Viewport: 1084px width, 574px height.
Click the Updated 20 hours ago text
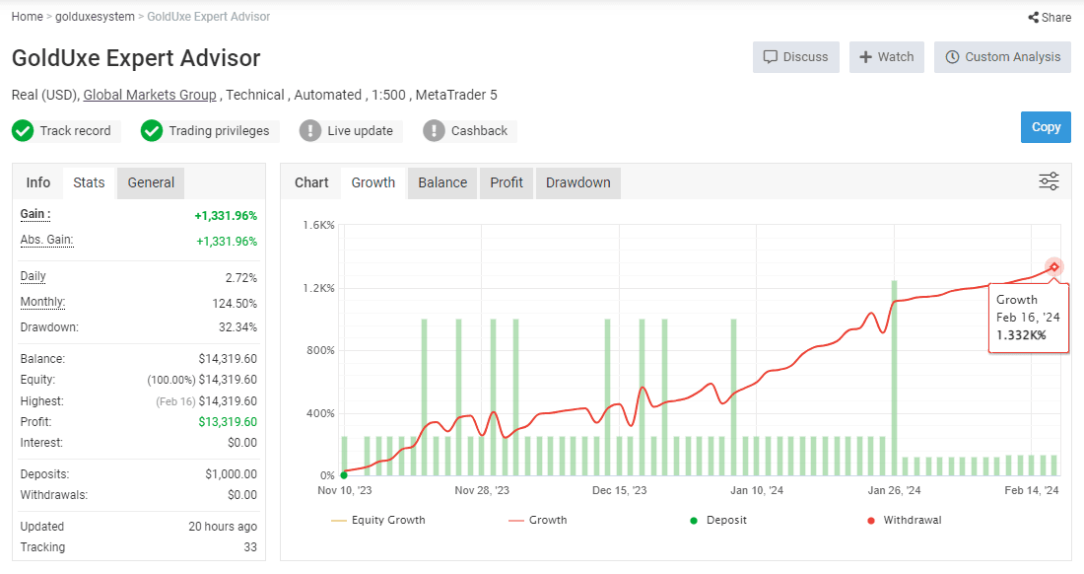coord(223,527)
